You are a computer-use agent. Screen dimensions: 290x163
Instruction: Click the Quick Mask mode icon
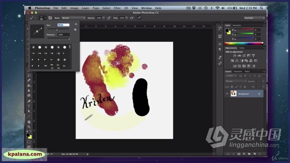[x=29, y=142]
